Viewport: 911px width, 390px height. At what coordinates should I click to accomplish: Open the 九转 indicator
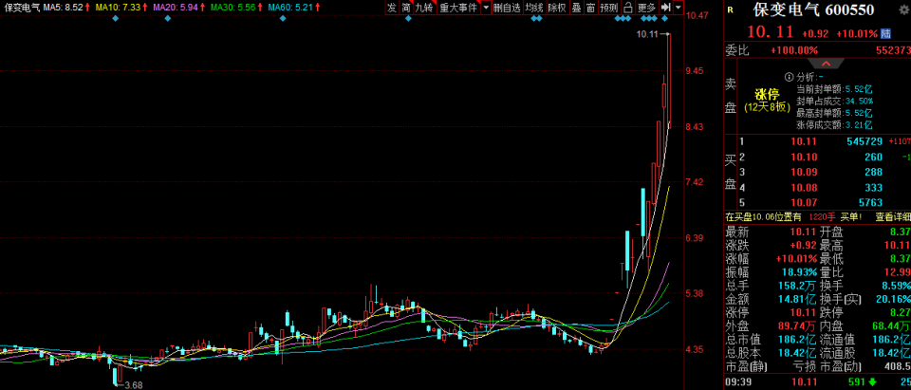(x=423, y=8)
